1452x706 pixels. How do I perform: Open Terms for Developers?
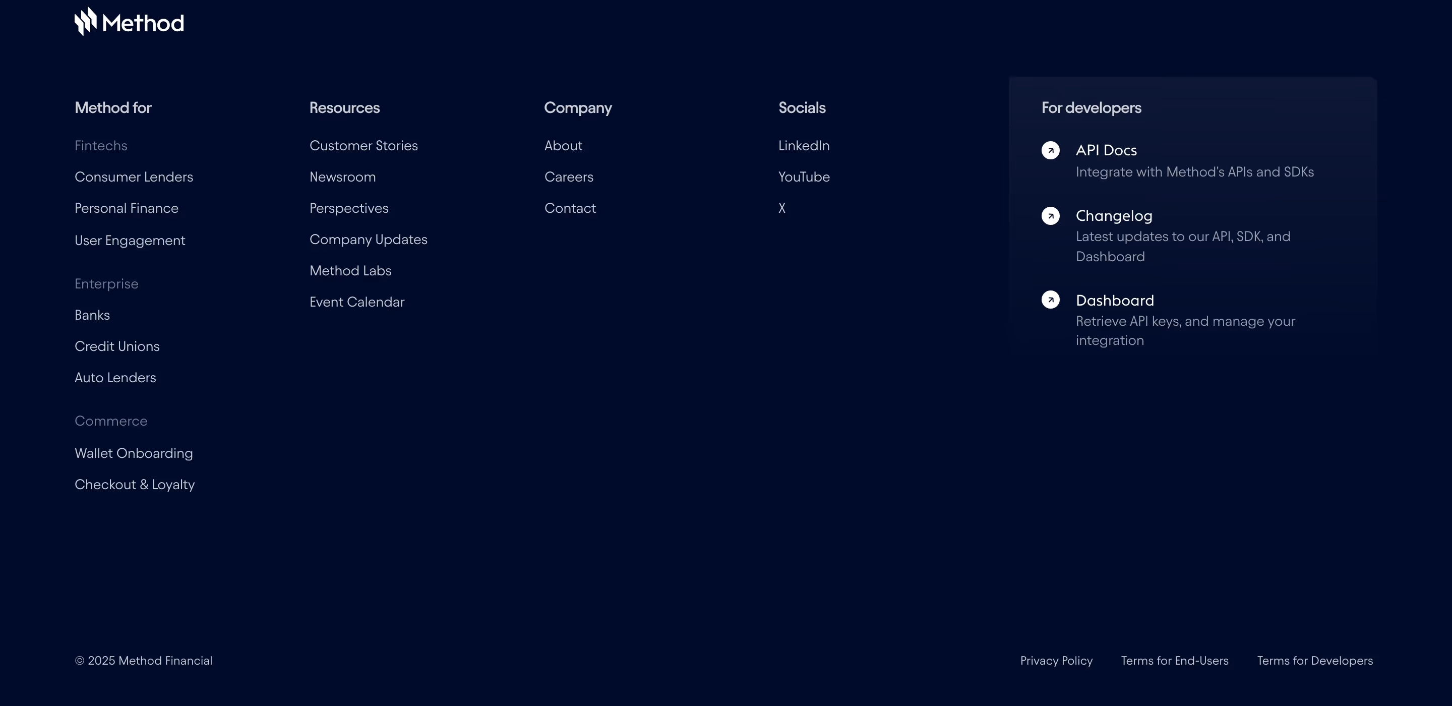pyautogui.click(x=1314, y=660)
